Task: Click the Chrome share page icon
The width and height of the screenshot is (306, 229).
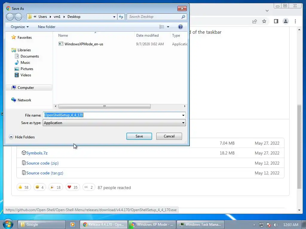Action: pyautogui.click(x=255, y=21)
